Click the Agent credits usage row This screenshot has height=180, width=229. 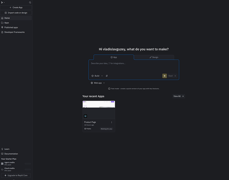pos(16,164)
